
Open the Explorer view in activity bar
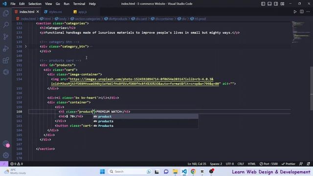click(x=6, y=13)
